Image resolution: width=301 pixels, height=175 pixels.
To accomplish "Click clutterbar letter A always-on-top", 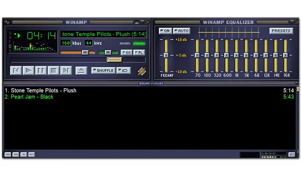I will tap(10, 37).
